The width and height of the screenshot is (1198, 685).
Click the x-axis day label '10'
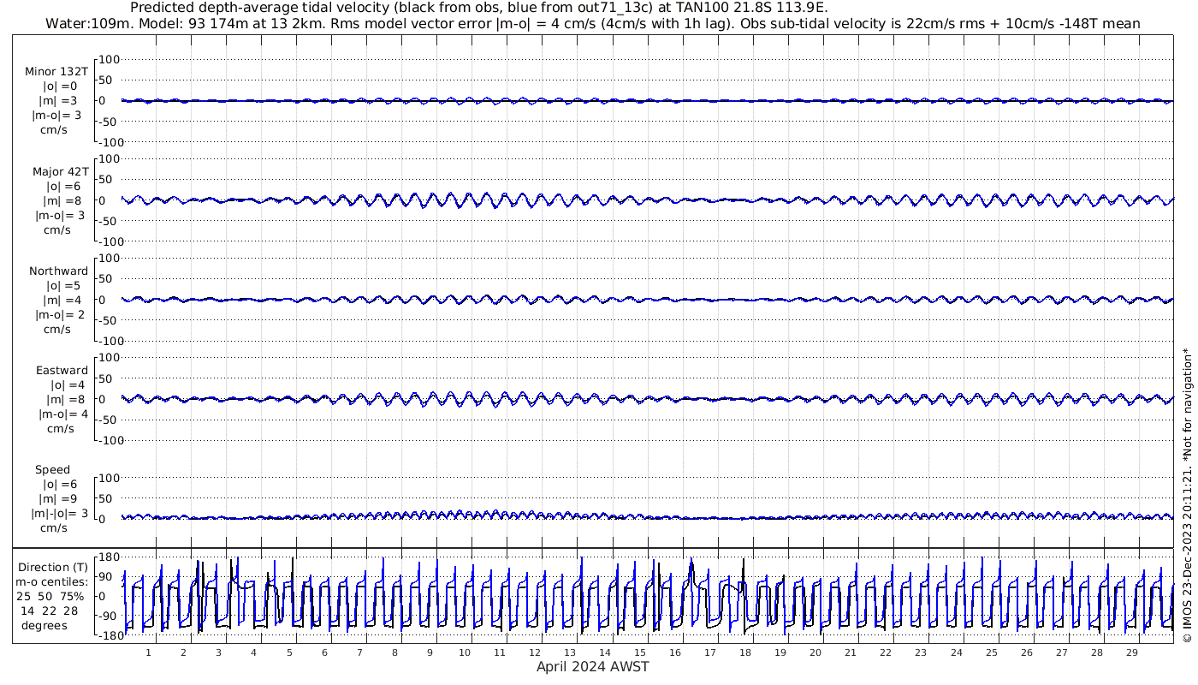tap(465, 652)
